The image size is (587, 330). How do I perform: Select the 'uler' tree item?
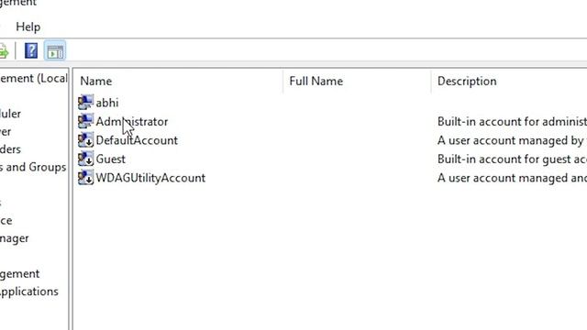coord(10,114)
